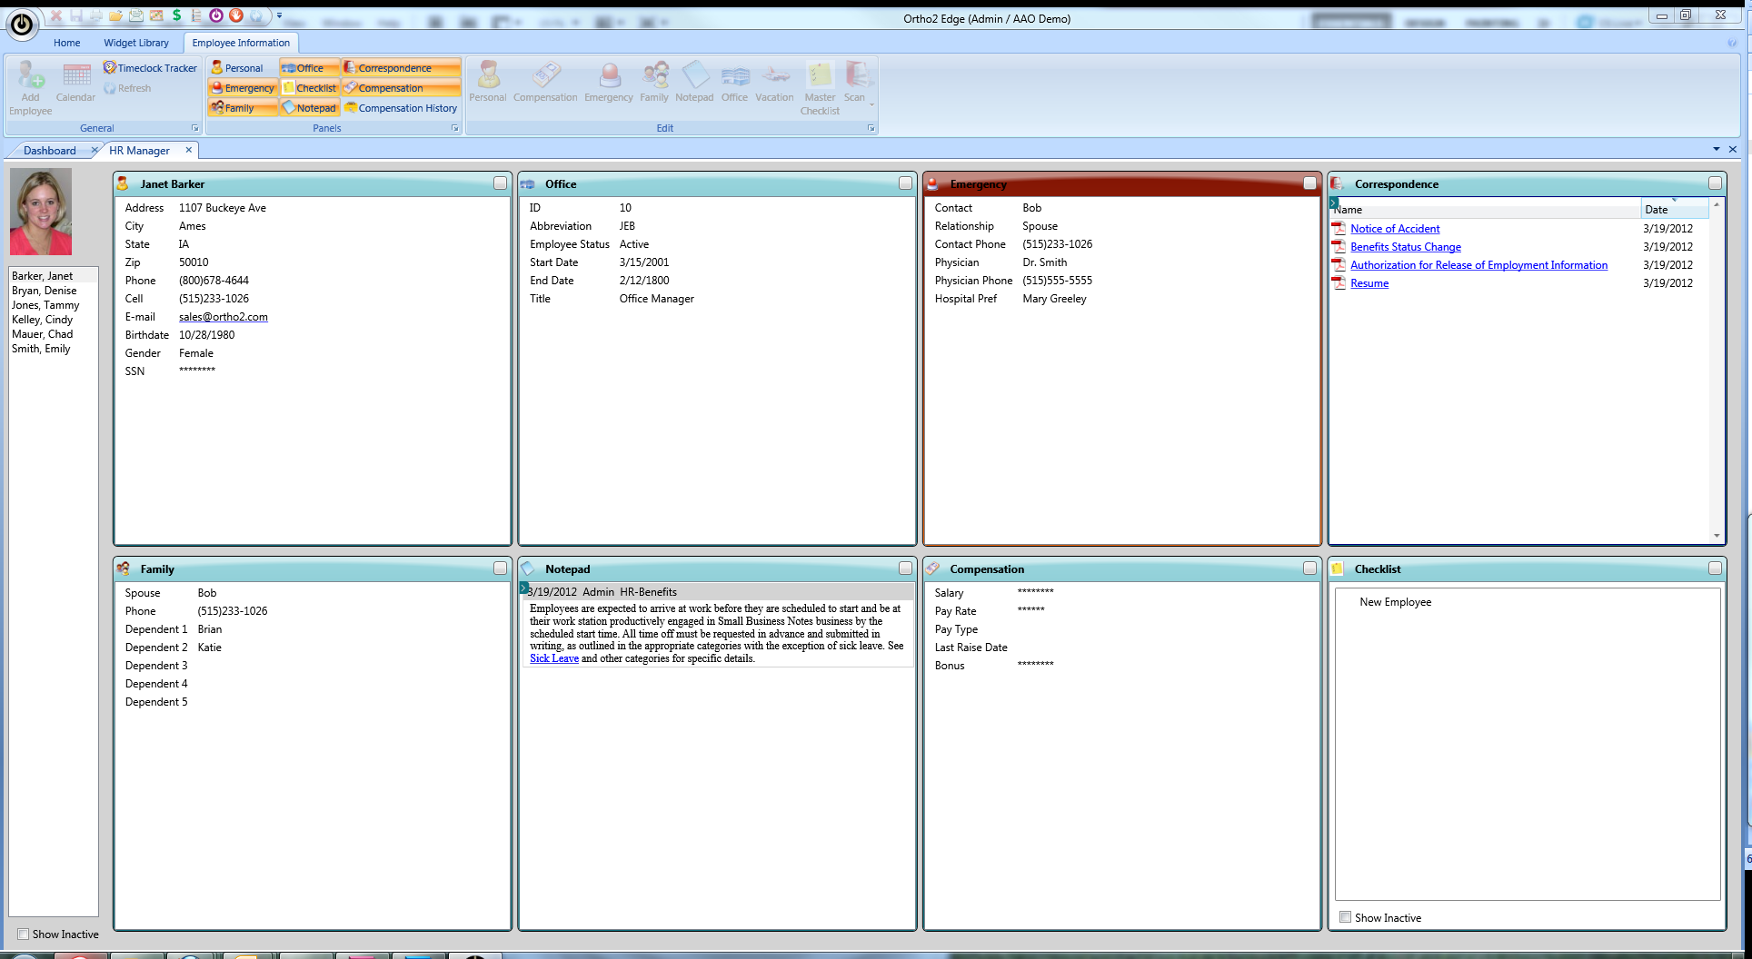Edit Emergency info from the Edit group

tap(609, 83)
